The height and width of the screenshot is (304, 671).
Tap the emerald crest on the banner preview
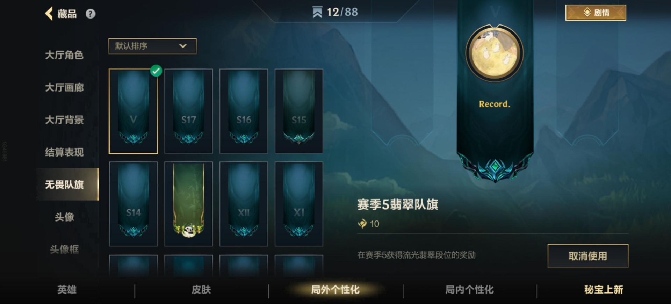click(x=495, y=168)
